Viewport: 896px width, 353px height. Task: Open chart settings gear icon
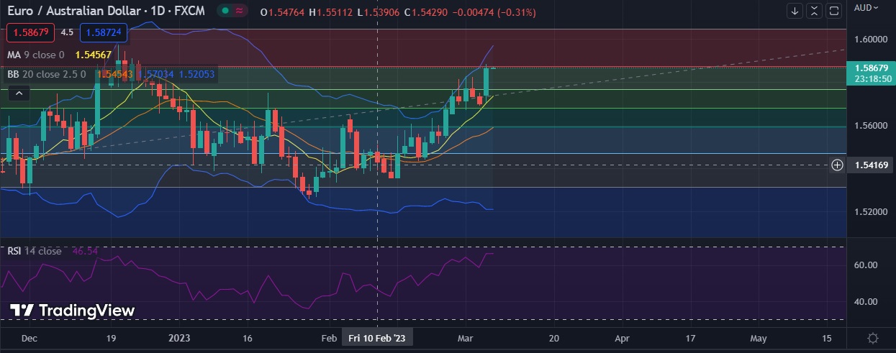(x=872, y=338)
